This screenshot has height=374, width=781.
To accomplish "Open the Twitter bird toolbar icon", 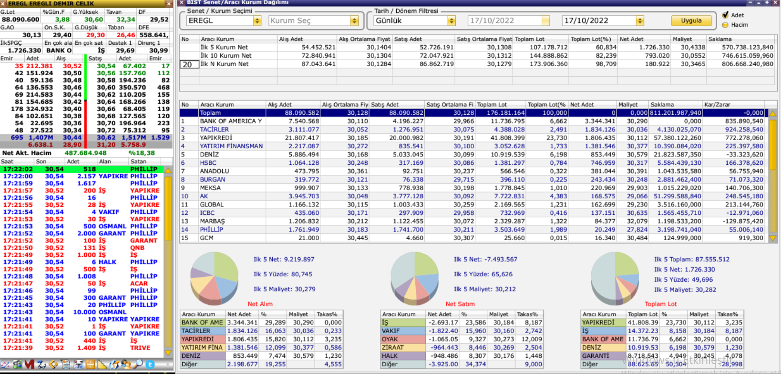I will click(x=150, y=364).
